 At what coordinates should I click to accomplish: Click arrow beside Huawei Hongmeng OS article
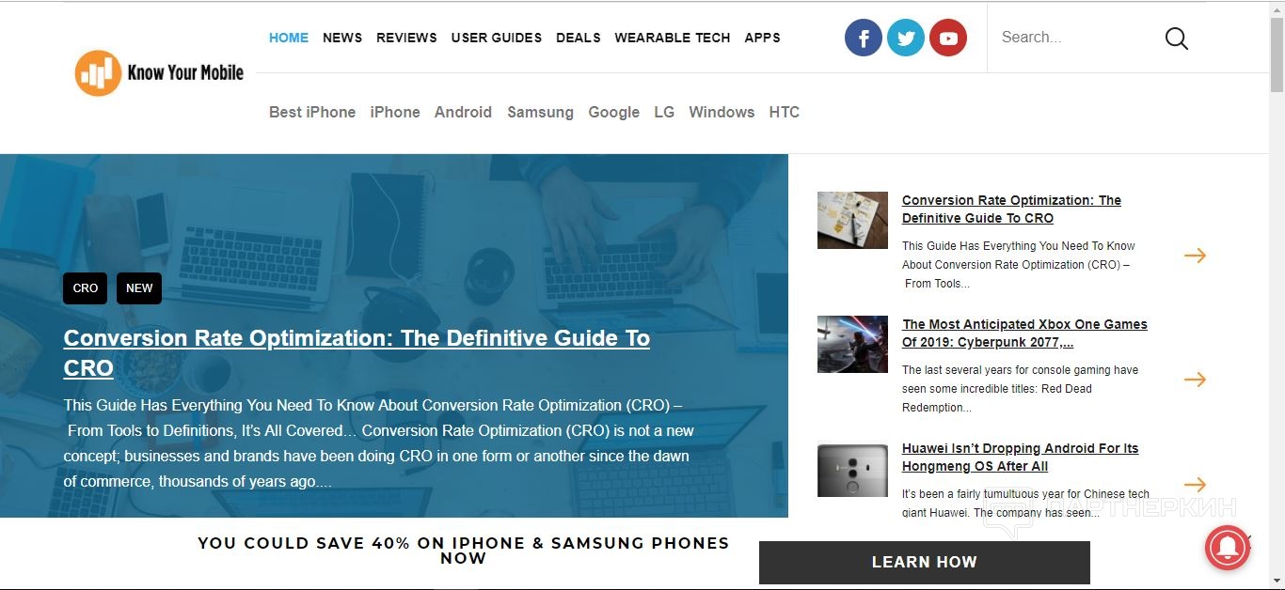[1195, 485]
